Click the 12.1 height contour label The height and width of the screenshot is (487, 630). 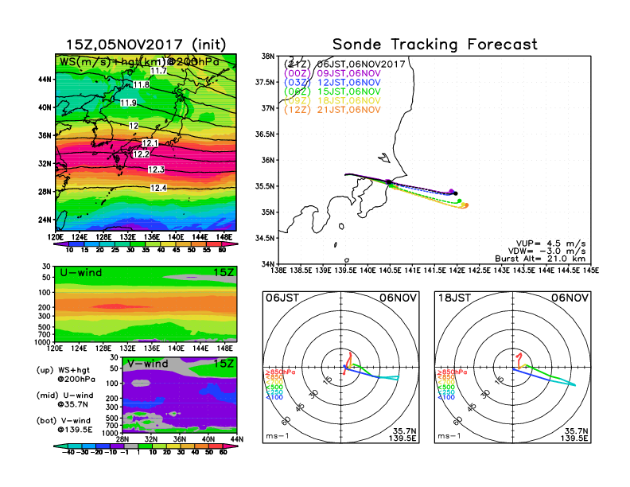[150, 143]
